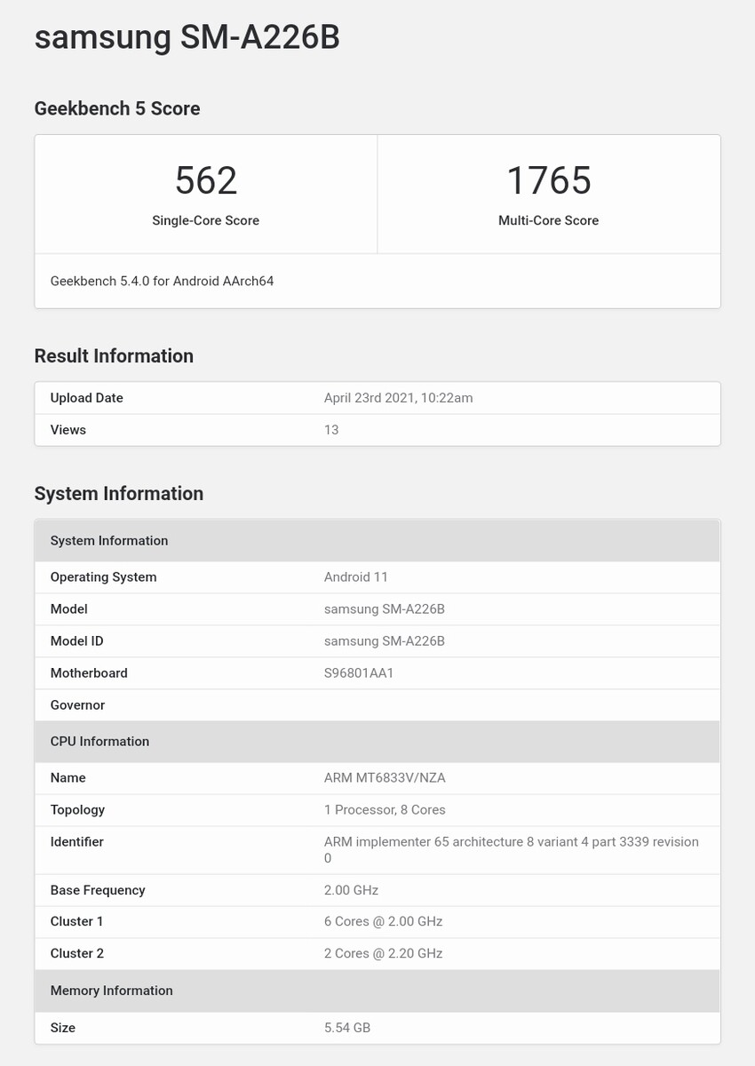
Task: Select the "CPU Information" table header
Action: pyautogui.click(x=377, y=742)
